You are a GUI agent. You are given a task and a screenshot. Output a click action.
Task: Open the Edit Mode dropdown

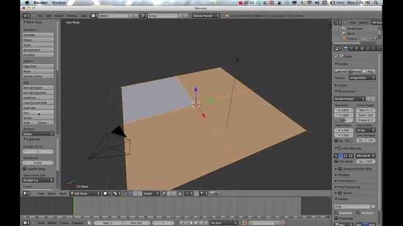click(x=85, y=193)
